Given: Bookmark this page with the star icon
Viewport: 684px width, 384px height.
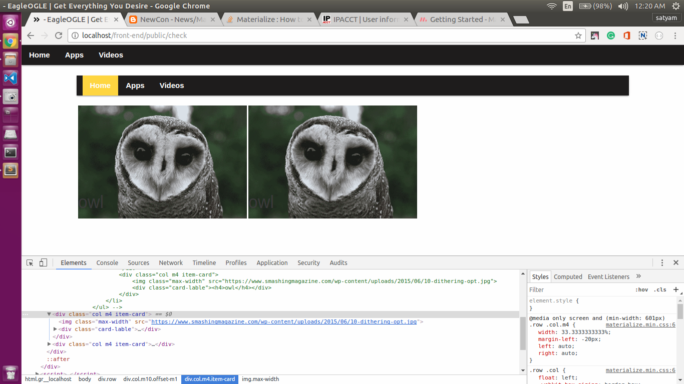Looking at the screenshot, I should pos(578,35).
